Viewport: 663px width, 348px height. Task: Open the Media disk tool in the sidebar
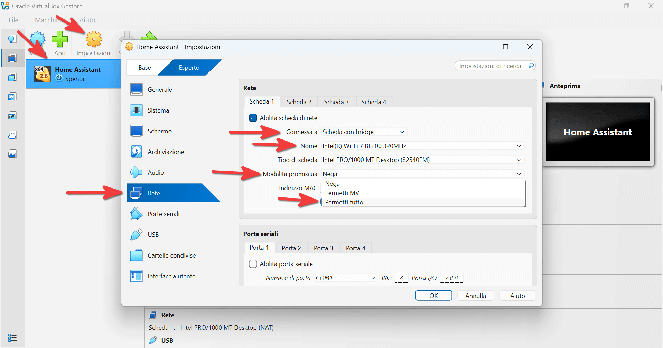(12, 96)
